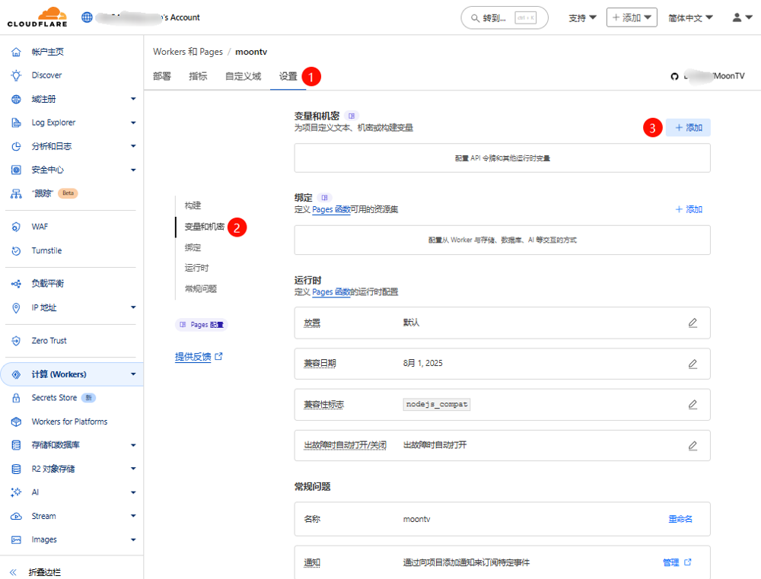761x579 pixels.
Task: Click the GitHub MoonTV repository icon
Action: pyautogui.click(x=673, y=76)
